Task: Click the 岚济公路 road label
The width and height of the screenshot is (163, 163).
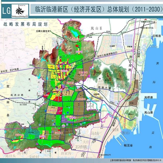Action: pyautogui.click(x=17, y=95)
